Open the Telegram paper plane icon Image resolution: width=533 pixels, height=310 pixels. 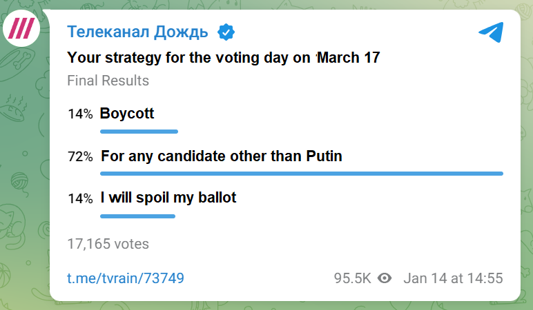click(491, 32)
